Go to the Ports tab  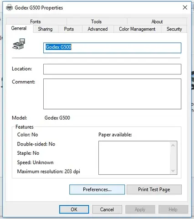[69, 29]
